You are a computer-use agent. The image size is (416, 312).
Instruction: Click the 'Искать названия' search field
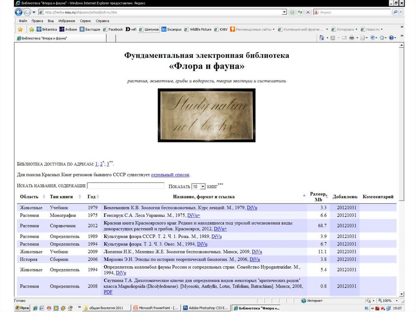(126, 186)
